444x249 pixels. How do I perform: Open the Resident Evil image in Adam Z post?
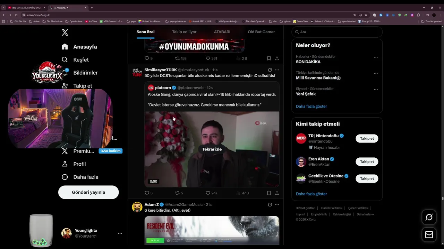point(212,230)
